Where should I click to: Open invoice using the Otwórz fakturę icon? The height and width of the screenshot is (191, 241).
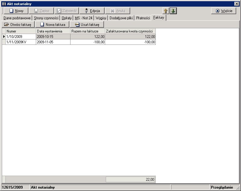click(x=7, y=24)
